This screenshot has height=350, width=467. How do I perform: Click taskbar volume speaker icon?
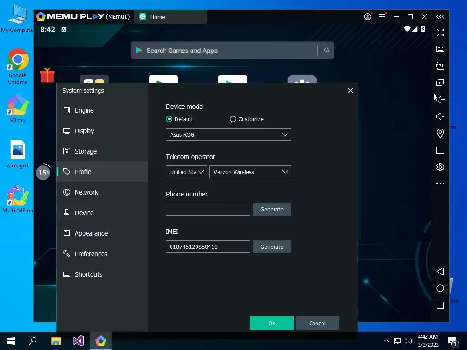408,341
